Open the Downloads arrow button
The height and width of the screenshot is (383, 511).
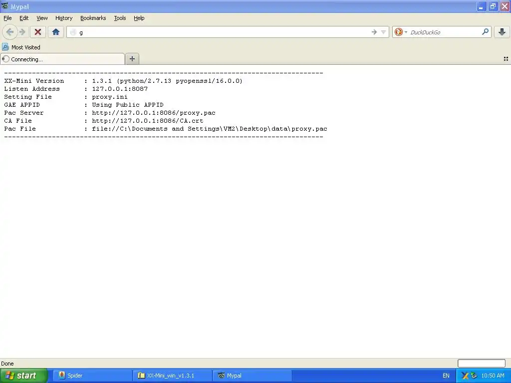502,32
